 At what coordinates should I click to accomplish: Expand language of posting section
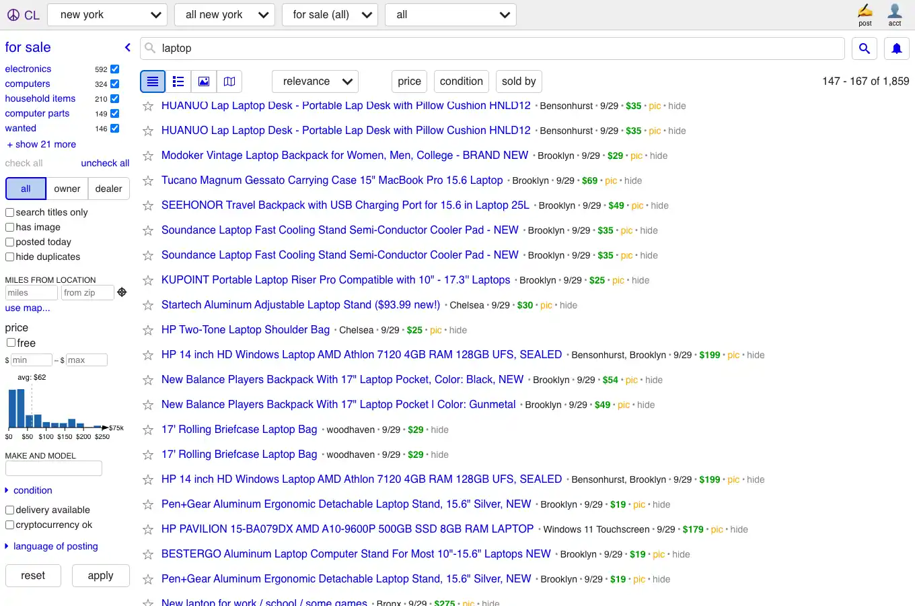click(51, 546)
